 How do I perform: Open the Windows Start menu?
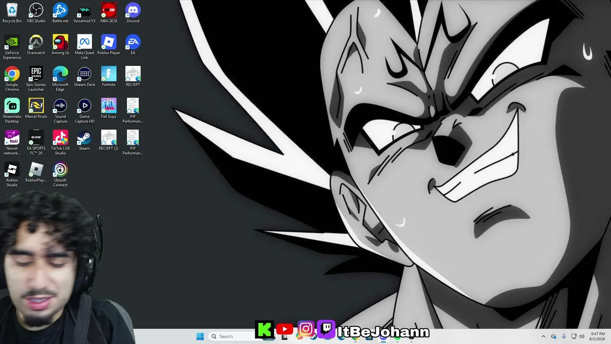click(200, 336)
